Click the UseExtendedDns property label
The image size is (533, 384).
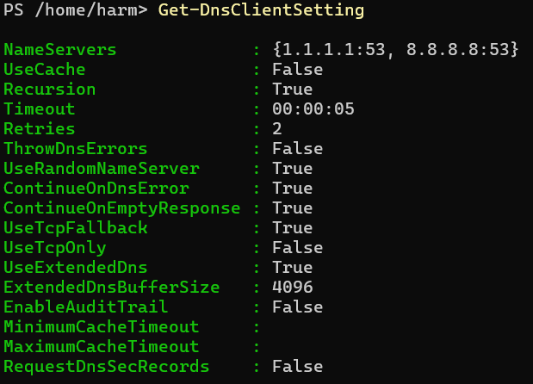tap(75, 268)
